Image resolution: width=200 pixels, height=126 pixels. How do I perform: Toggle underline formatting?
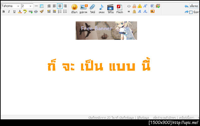point(14,12)
